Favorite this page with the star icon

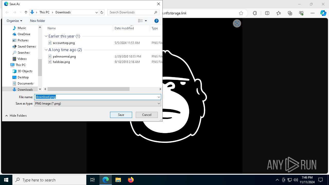click(x=241, y=13)
